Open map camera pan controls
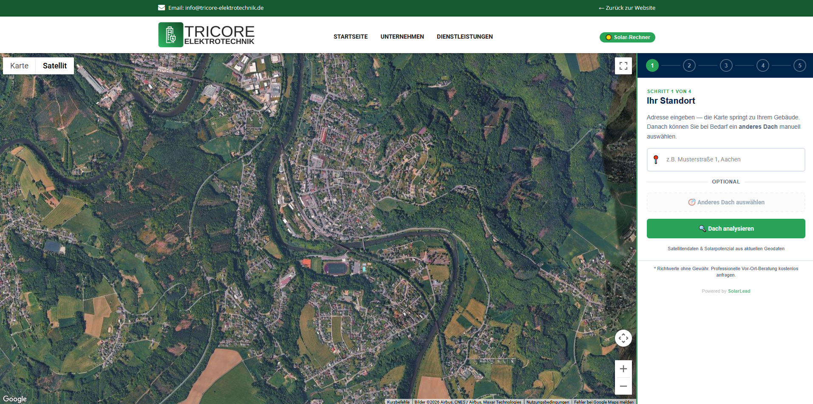 (623, 338)
